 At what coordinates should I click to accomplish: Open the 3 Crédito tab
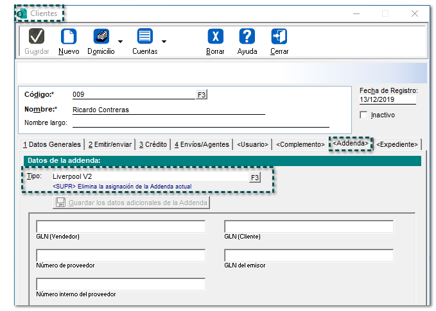tap(153, 144)
